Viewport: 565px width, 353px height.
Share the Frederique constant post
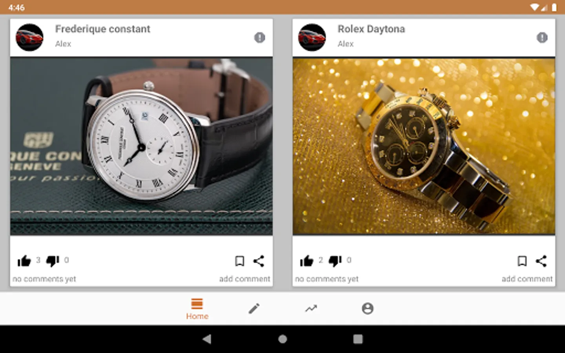pos(259,261)
